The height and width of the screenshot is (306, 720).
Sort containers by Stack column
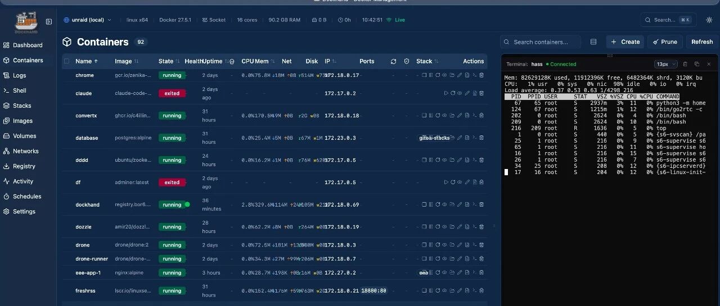point(427,61)
